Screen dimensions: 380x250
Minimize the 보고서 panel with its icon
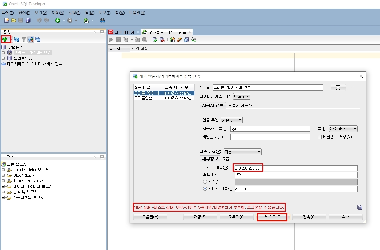(102, 157)
